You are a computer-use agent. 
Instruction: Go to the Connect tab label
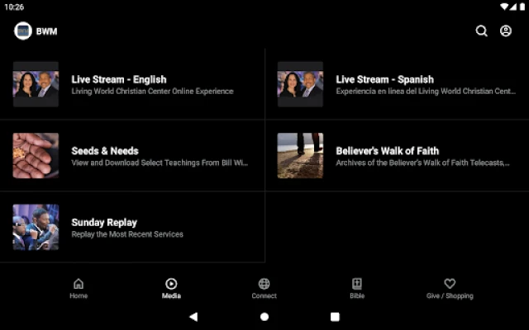tap(264, 296)
